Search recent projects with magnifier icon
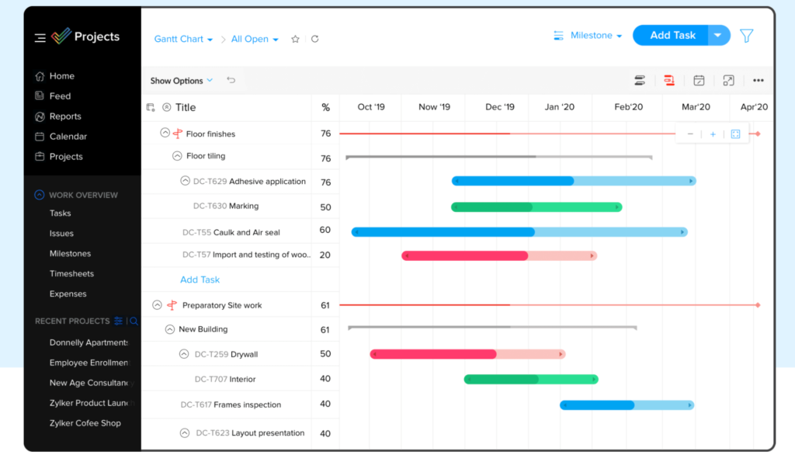Screen dimensions: 795x462 coord(134,321)
